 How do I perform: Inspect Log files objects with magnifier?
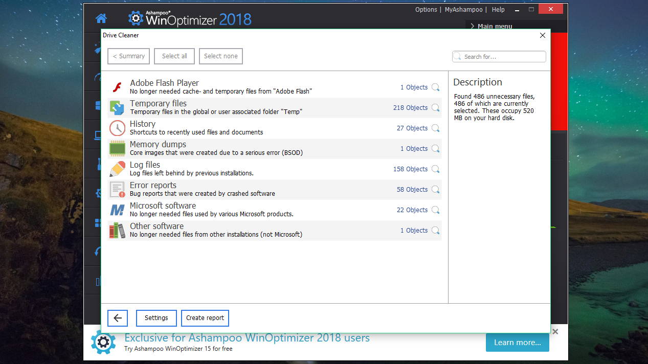pyautogui.click(x=435, y=169)
